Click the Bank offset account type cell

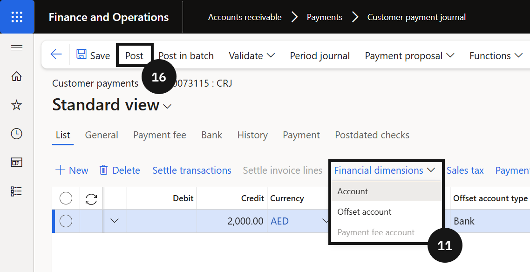pyautogui.click(x=490, y=221)
